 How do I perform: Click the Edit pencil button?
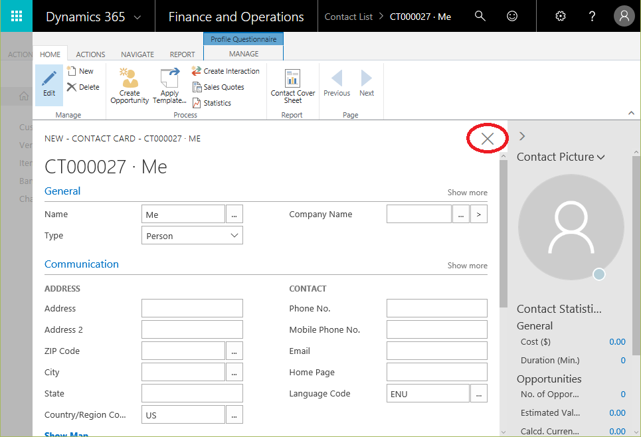[x=49, y=84]
